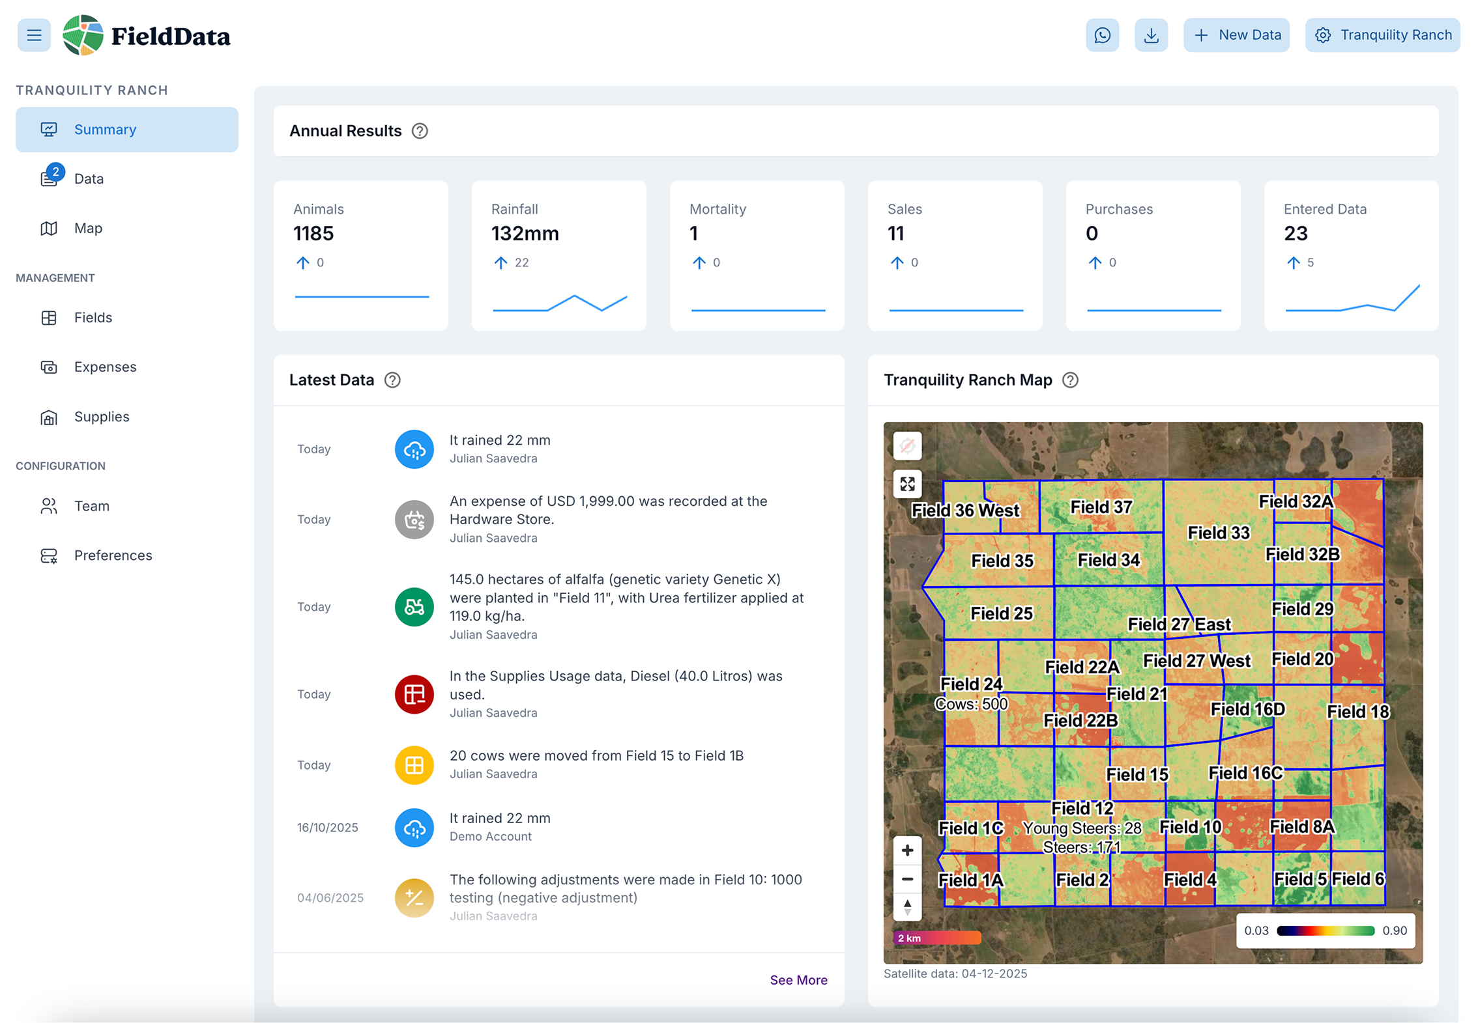This screenshot has width=1478, height=1023.
Task: Go to the Map section
Action: click(88, 228)
